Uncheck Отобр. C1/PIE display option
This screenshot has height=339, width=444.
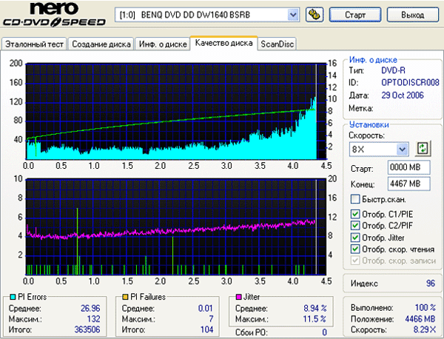coord(356,215)
